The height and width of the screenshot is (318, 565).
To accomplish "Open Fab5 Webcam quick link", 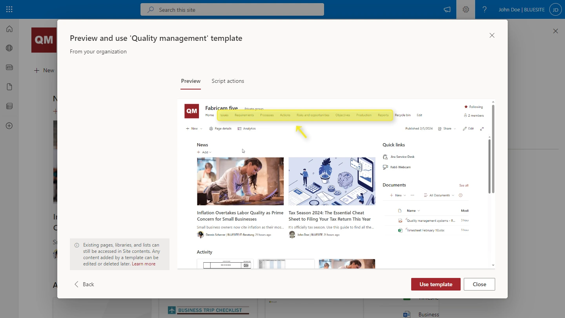I will click(x=397, y=167).
